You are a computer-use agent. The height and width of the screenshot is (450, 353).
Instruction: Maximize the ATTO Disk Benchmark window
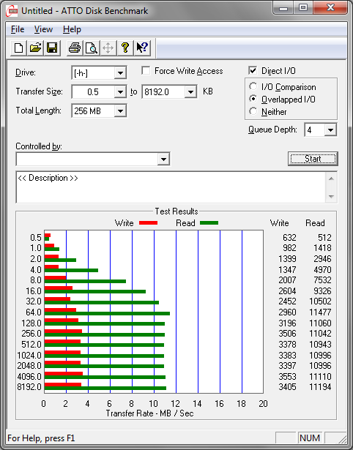click(303, 8)
